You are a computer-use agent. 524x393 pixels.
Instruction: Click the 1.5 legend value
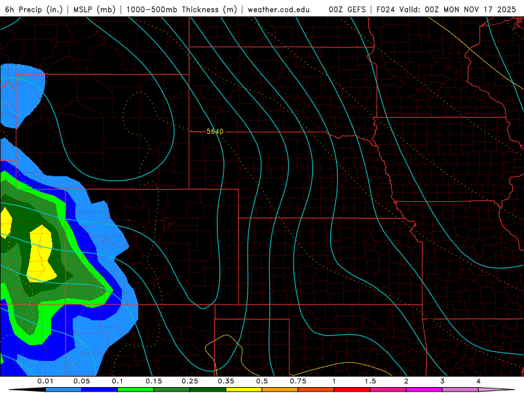click(370, 381)
